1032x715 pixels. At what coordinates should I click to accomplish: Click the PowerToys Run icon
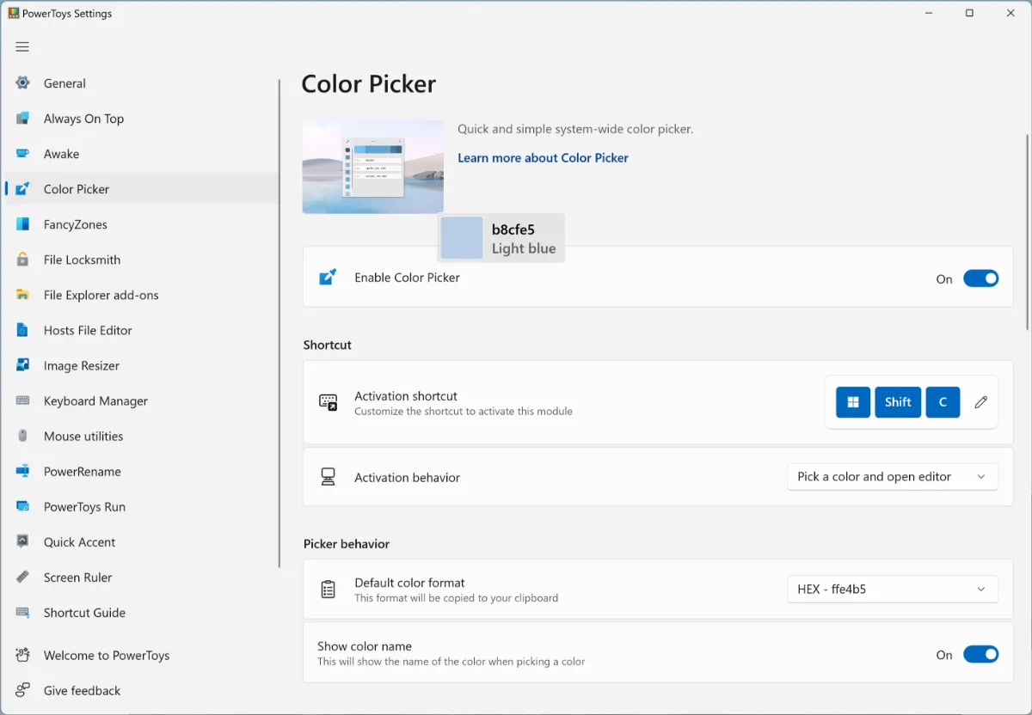[x=23, y=507]
